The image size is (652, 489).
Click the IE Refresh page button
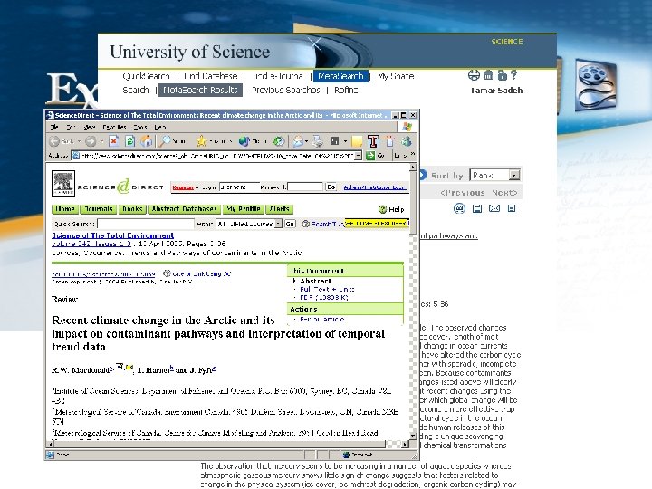[129, 141]
